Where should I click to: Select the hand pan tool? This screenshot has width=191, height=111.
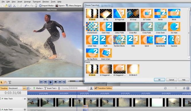click(x=5, y=82)
